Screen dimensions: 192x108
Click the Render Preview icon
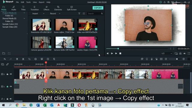(x=142, y=59)
